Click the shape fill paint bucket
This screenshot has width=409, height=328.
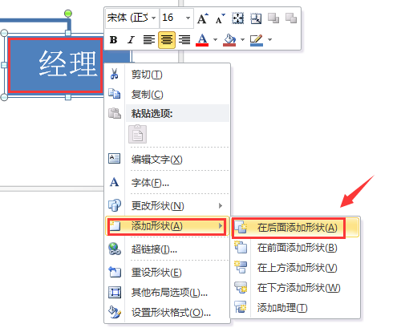[229, 40]
